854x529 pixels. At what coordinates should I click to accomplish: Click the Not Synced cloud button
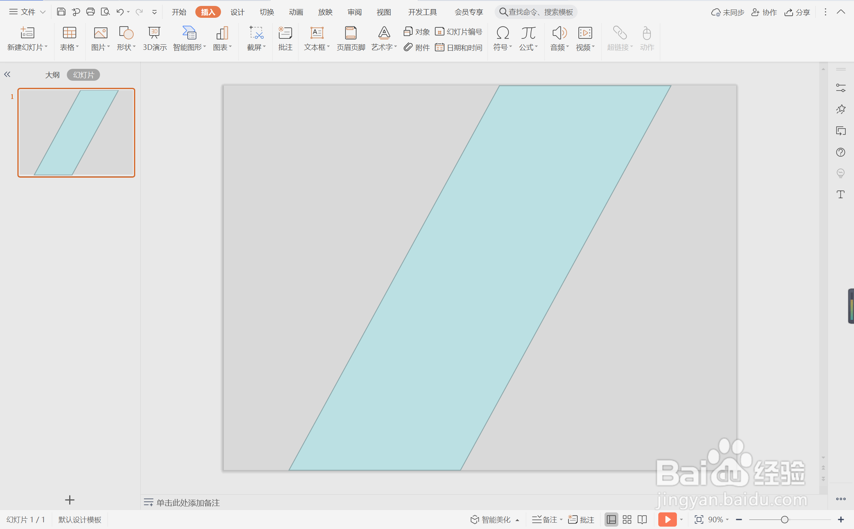[x=727, y=12]
